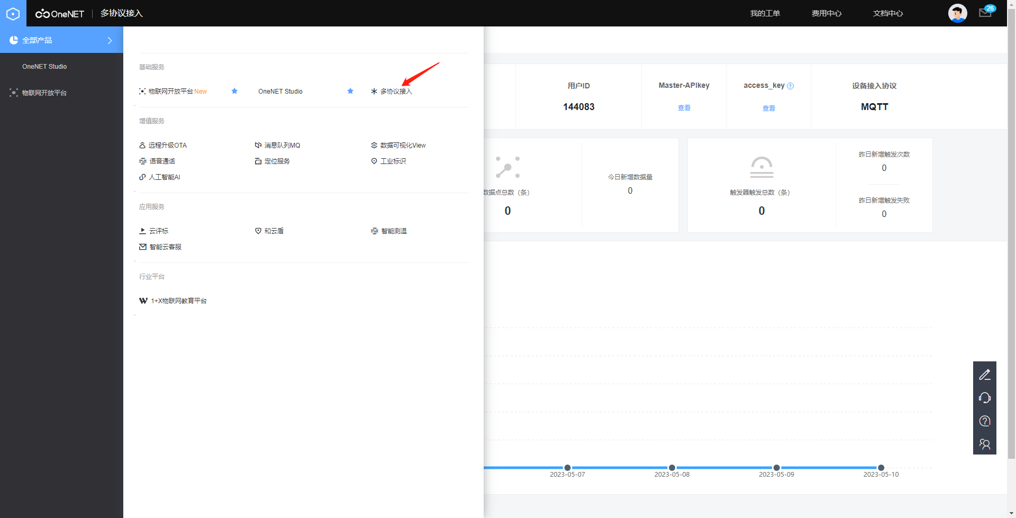Click the 用户ID value 144083
The image size is (1016, 518).
click(578, 107)
